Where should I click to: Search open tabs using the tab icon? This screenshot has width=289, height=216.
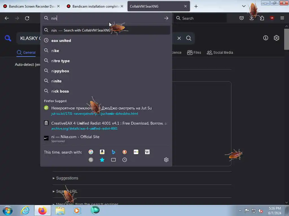pos(113,160)
